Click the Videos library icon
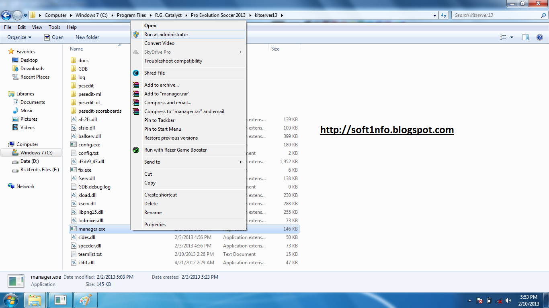 pyautogui.click(x=15, y=128)
